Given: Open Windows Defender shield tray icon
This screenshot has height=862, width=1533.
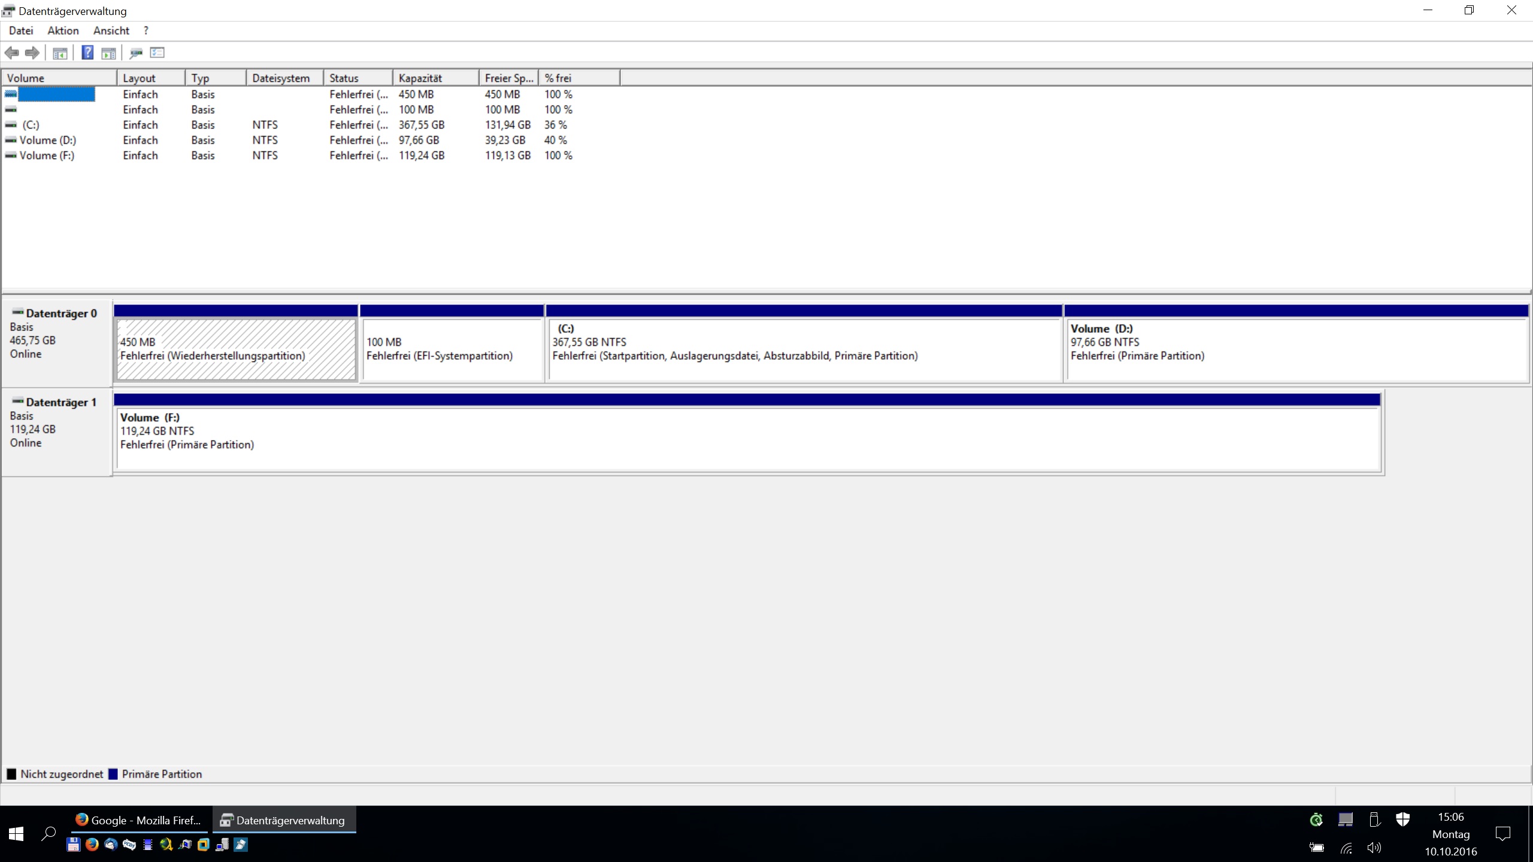Looking at the screenshot, I should (1402, 819).
